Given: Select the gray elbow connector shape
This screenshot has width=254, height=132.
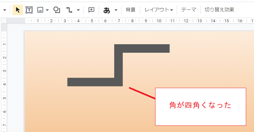Looking at the screenshot, I should pyautogui.click(x=118, y=65).
